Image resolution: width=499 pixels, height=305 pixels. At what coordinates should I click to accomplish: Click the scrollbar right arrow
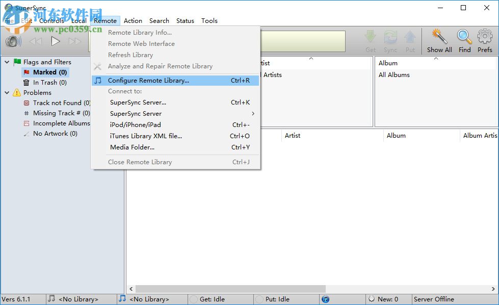pos(493,289)
